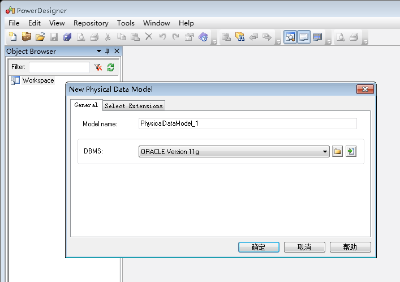The image size is (400, 282).
Task: Click the Undo arrow icon
Action: pos(162,37)
